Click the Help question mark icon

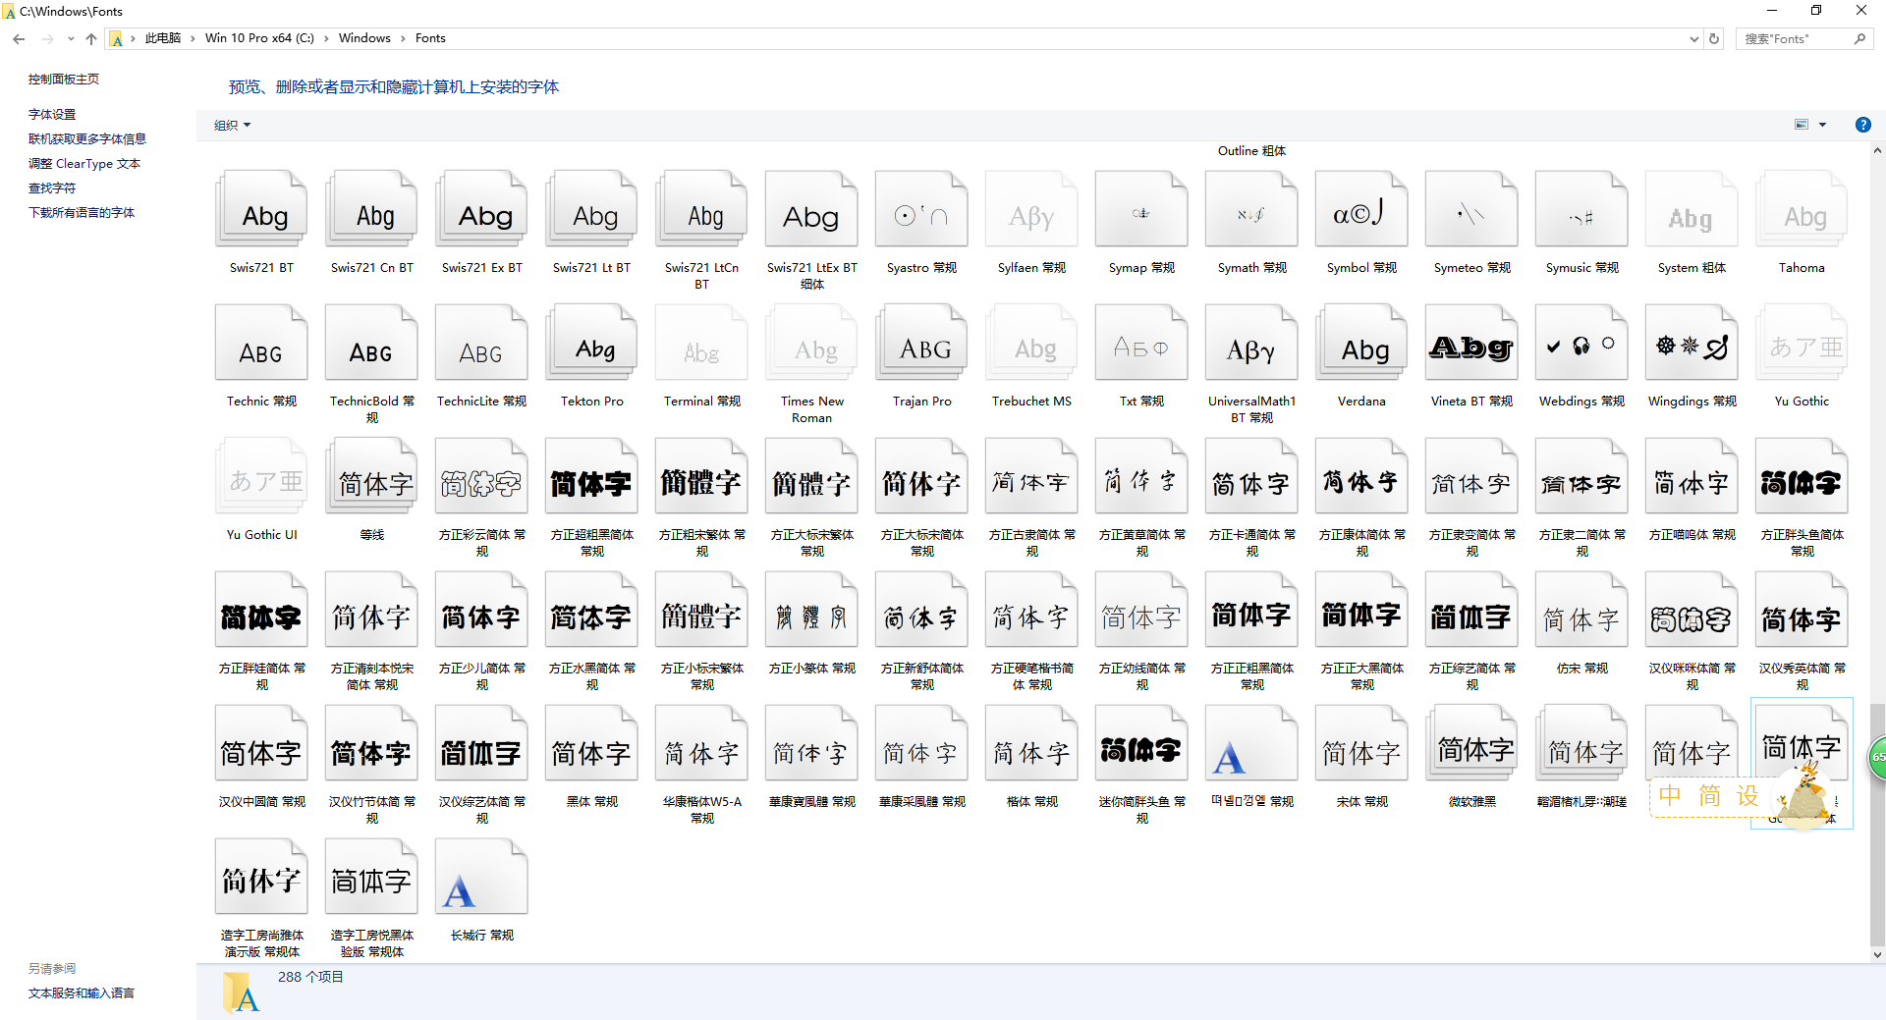click(x=1862, y=125)
